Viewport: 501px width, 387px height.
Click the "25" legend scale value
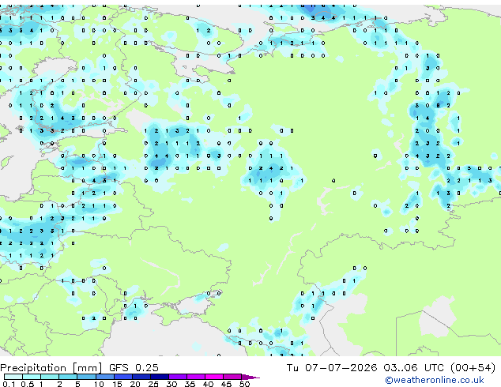coord(153,384)
